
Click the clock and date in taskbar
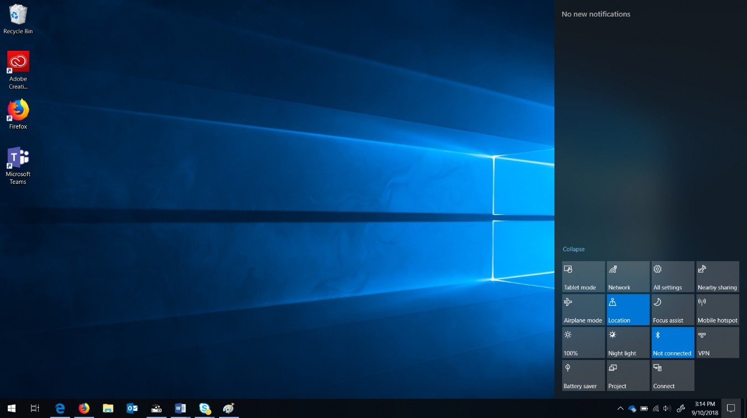point(704,409)
